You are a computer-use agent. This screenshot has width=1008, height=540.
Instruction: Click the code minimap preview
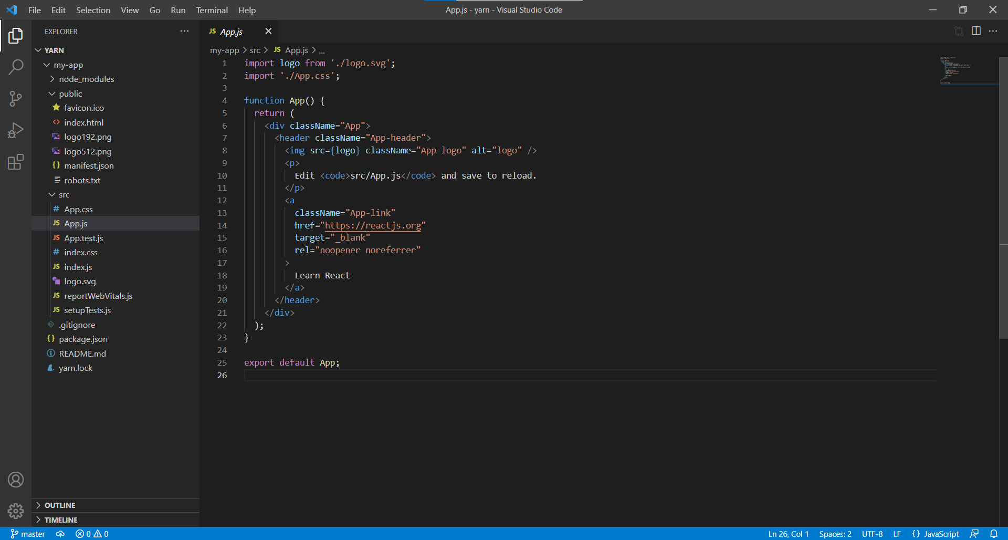pyautogui.click(x=968, y=70)
